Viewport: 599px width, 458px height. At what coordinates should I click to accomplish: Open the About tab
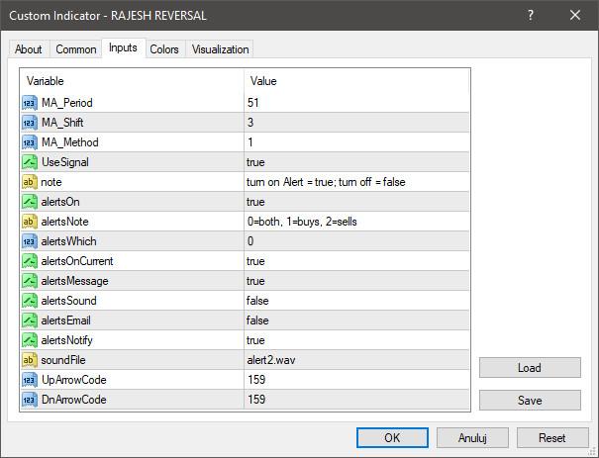[29, 49]
